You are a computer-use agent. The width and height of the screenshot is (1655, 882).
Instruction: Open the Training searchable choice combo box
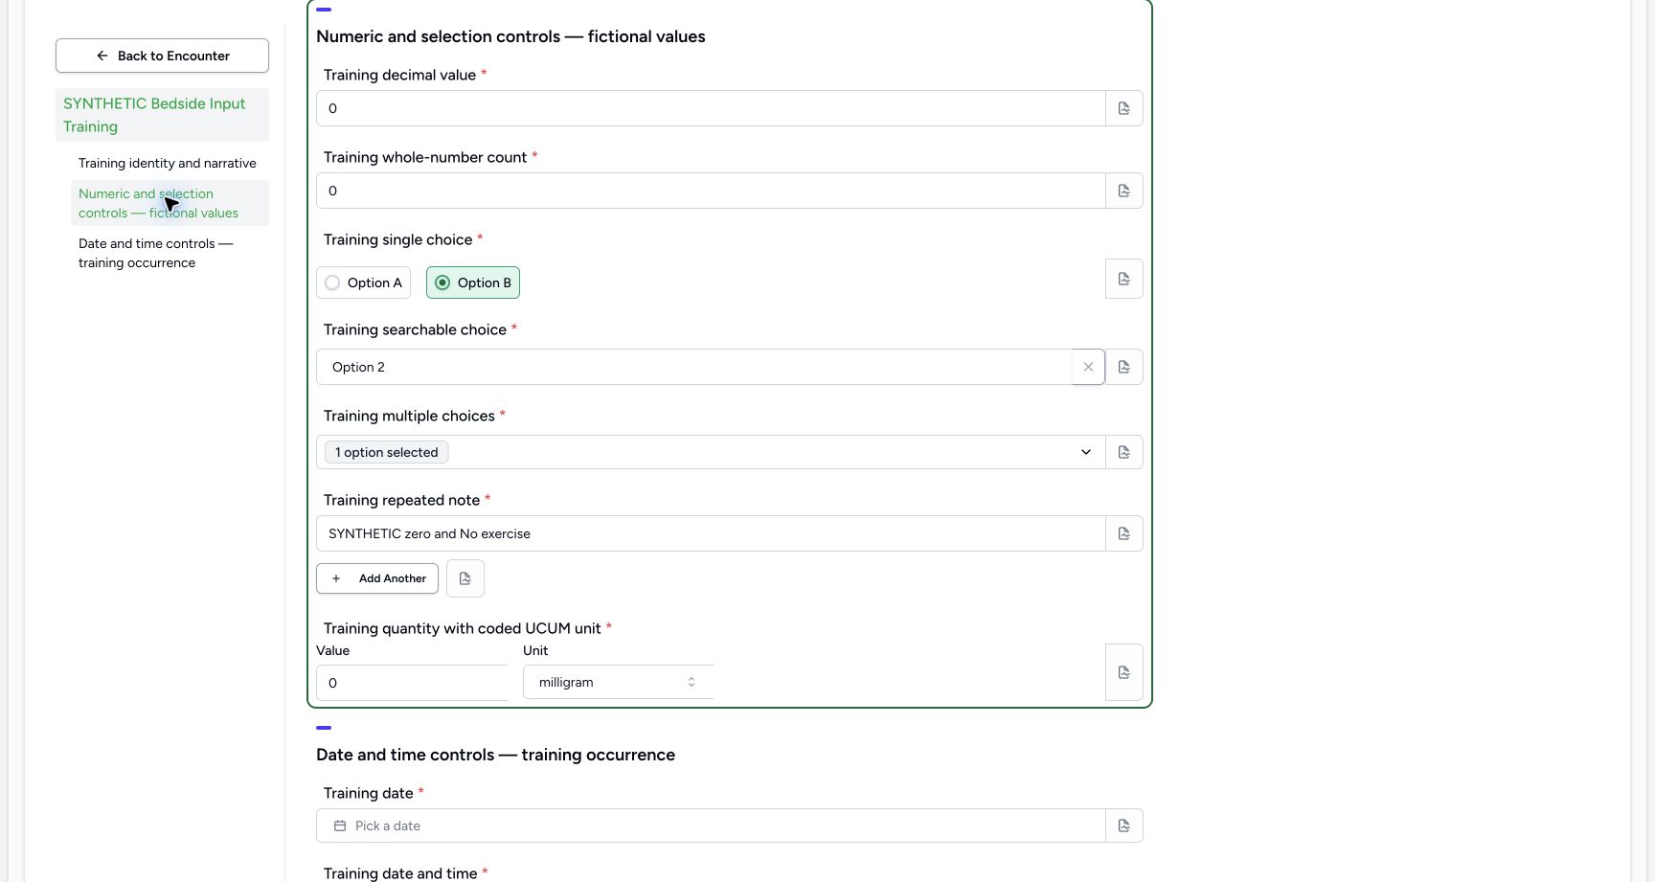pos(694,367)
